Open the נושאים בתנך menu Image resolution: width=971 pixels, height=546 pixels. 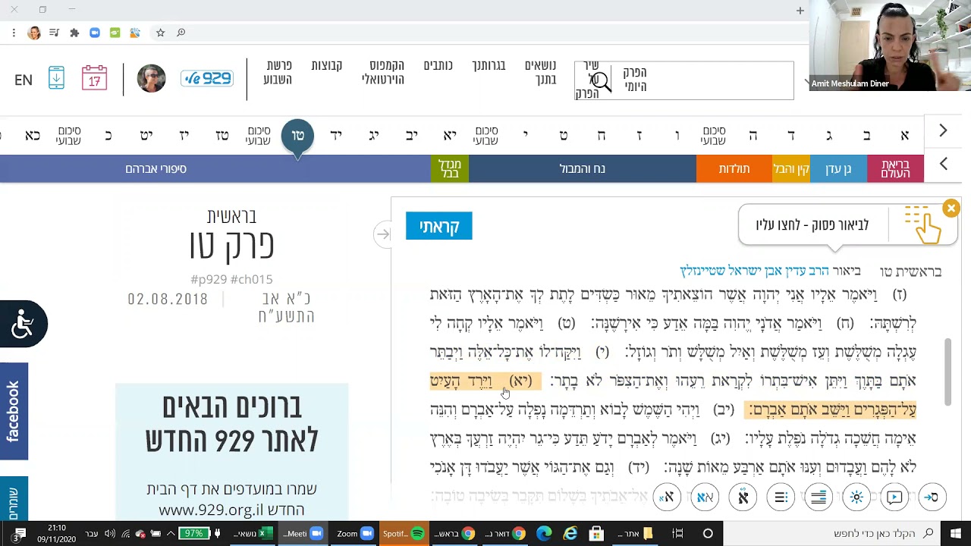tap(540, 72)
